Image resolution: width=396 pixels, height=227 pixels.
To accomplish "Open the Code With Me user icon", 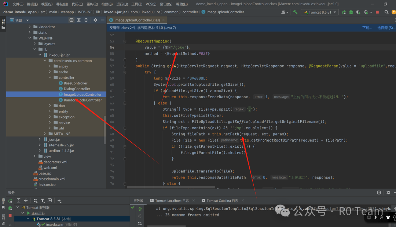I will 283,12.
